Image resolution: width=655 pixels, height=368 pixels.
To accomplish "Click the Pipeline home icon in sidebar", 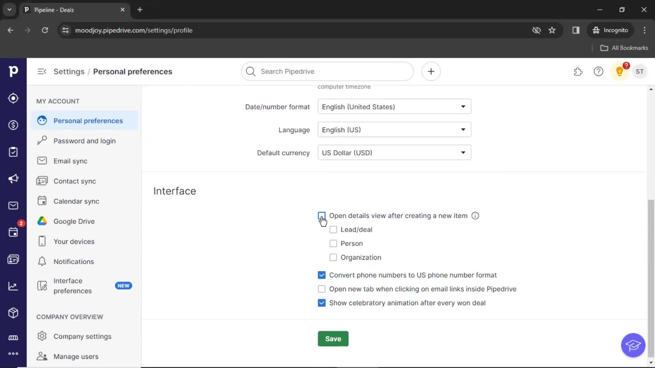I will click(x=13, y=71).
